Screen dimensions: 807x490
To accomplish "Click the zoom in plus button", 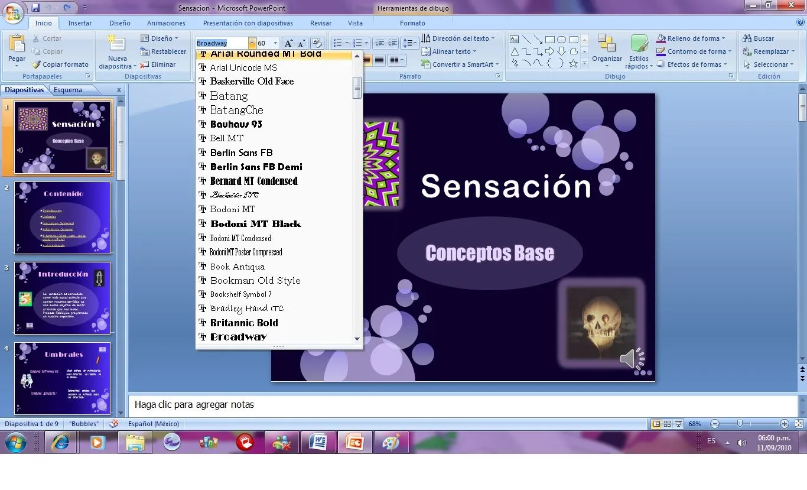I will [x=784, y=424].
